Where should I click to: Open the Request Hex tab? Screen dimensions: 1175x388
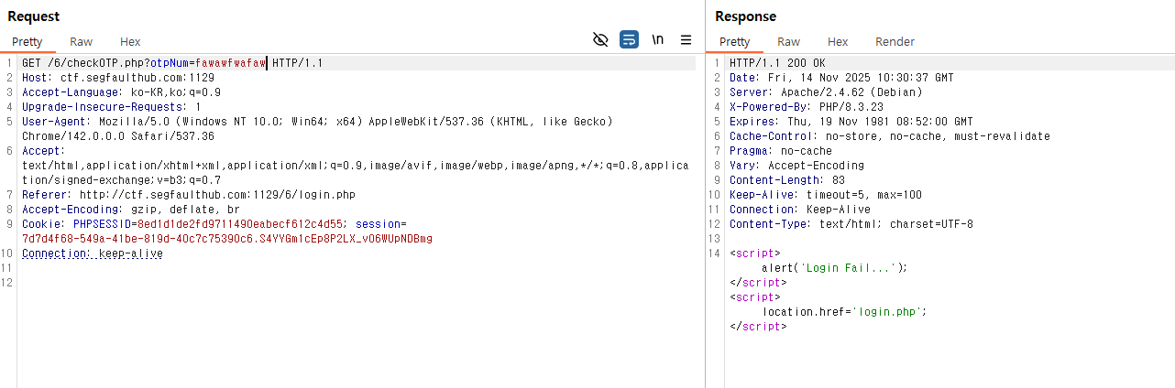tap(130, 41)
